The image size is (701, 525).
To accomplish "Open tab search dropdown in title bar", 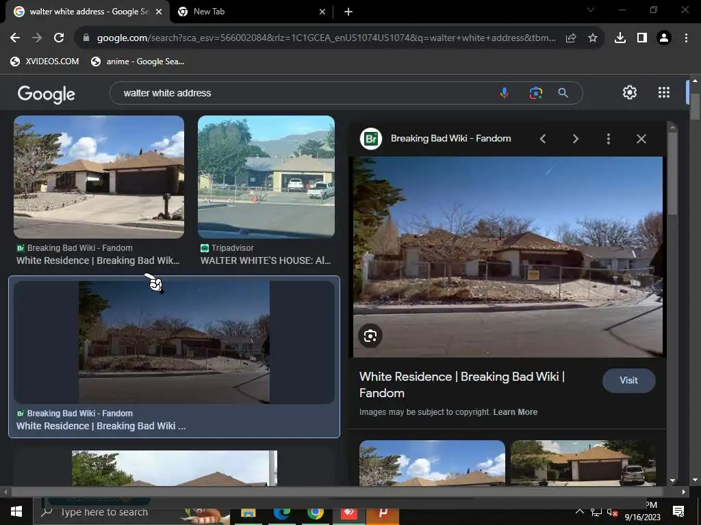I will click(591, 10).
